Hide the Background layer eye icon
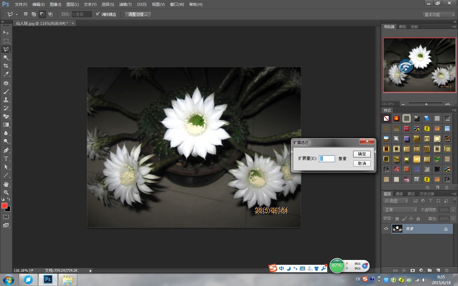458x286 pixels. (386, 229)
